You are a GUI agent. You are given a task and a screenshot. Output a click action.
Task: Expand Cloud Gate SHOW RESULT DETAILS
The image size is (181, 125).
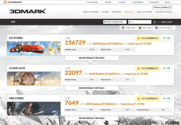(92, 88)
